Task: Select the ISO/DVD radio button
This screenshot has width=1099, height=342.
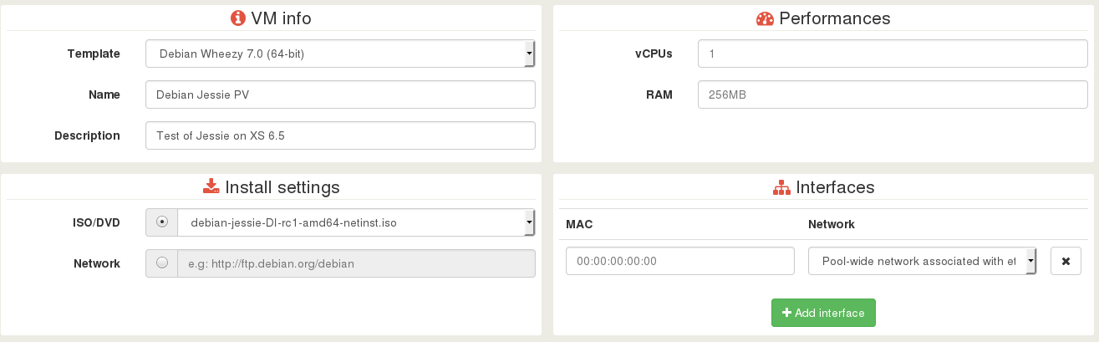Action: pos(162,222)
